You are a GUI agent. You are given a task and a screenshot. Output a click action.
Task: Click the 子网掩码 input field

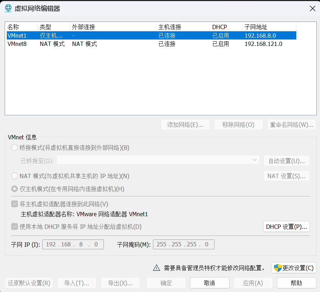click(x=184, y=244)
